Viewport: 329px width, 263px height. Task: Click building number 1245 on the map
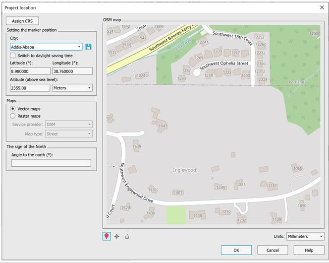220,188
